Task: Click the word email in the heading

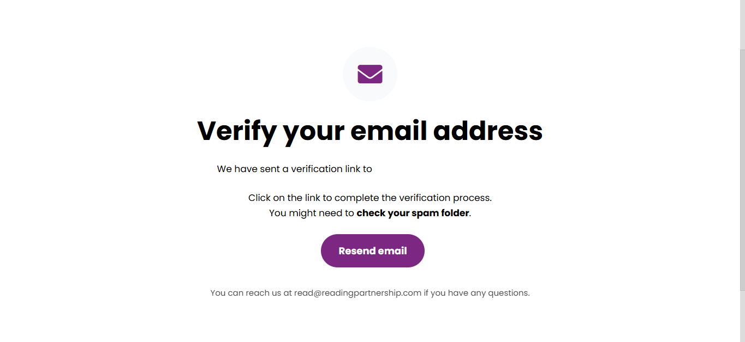Action: [x=388, y=131]
